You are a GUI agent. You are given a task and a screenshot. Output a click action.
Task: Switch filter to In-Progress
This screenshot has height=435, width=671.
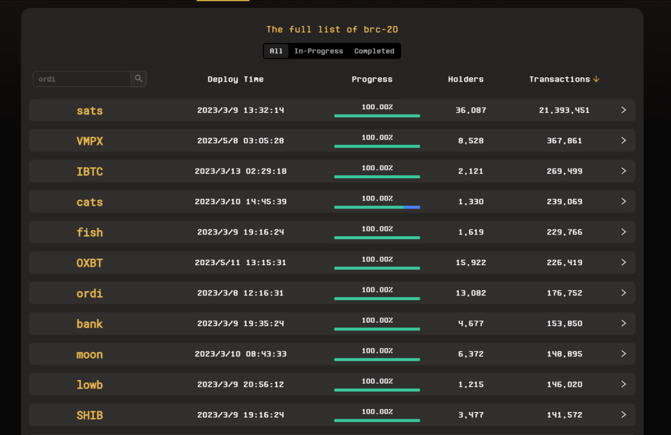click(x=318, y=51)
